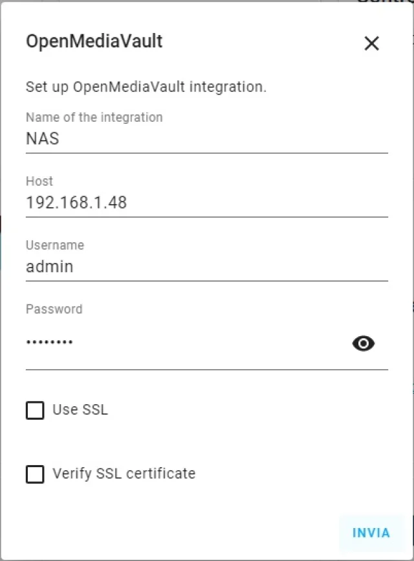Click the "Host" field label

pyautogui.click(x=39, y=181)
